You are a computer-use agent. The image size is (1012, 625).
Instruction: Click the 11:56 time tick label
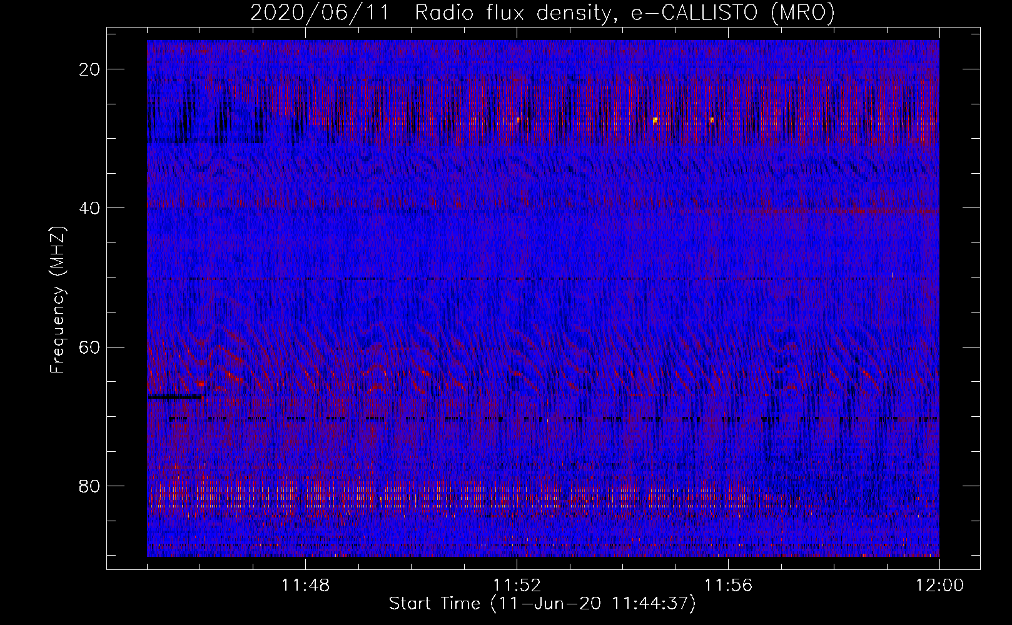tap(728, 586)
